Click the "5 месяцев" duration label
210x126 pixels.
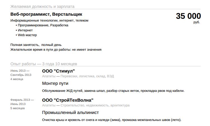[x=18, y=108]
